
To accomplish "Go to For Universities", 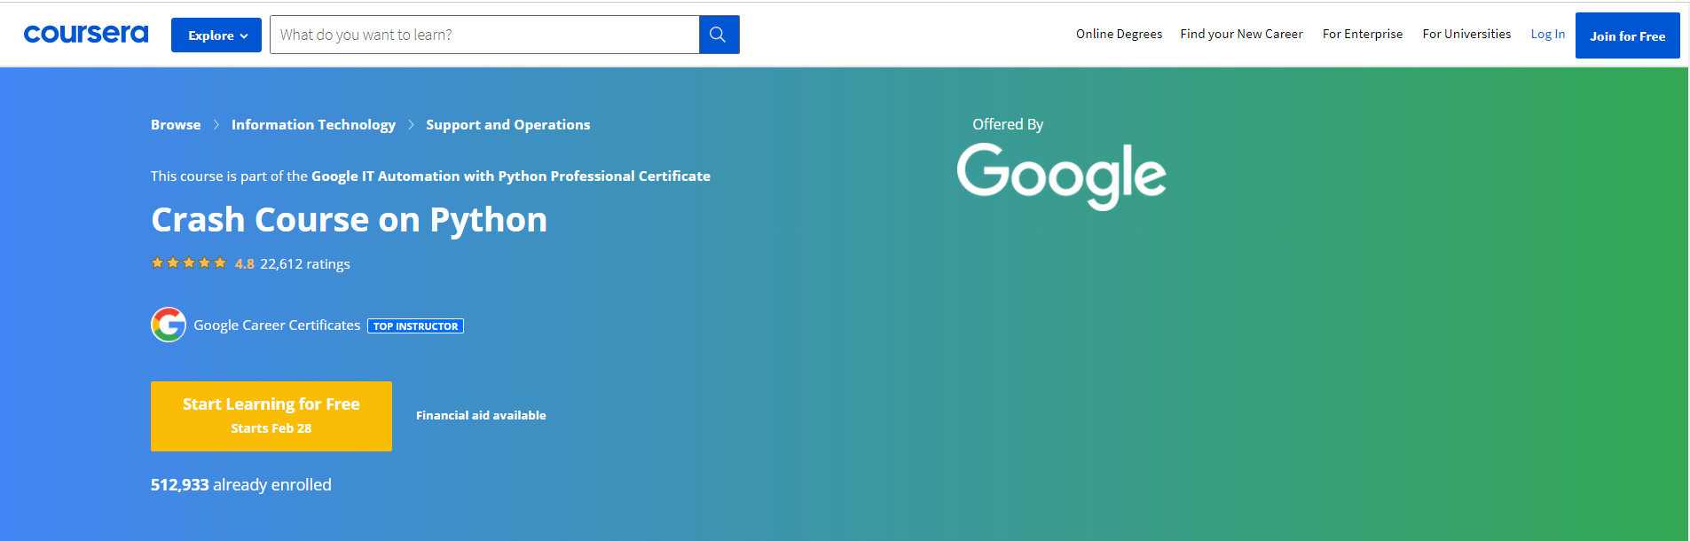I will [1466, 34].
